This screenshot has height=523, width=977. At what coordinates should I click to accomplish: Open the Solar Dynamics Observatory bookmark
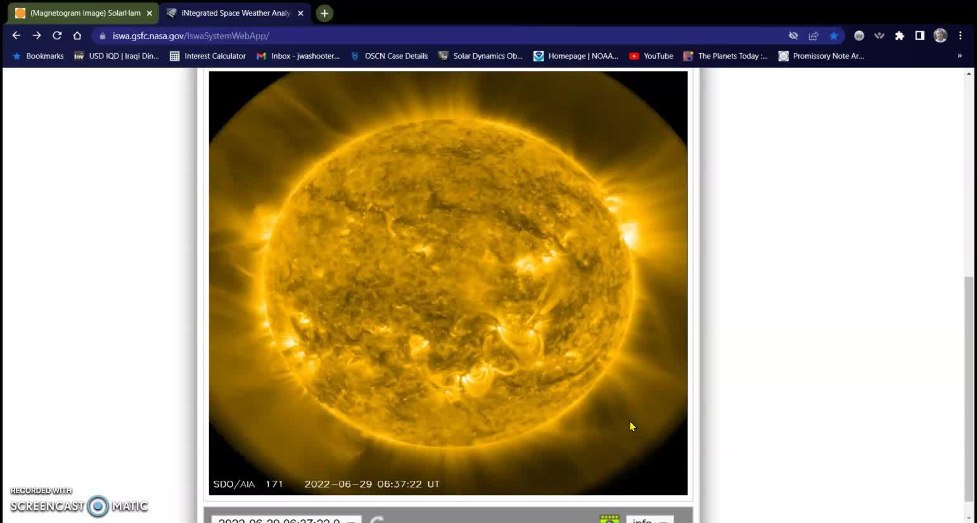tap(481, 56)
